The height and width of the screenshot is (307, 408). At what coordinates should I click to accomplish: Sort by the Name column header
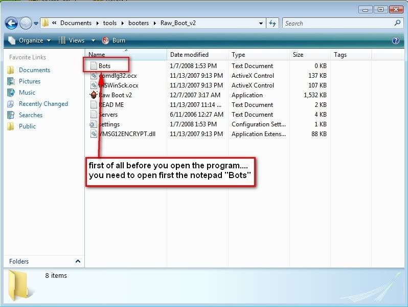[x=126, y=55]
